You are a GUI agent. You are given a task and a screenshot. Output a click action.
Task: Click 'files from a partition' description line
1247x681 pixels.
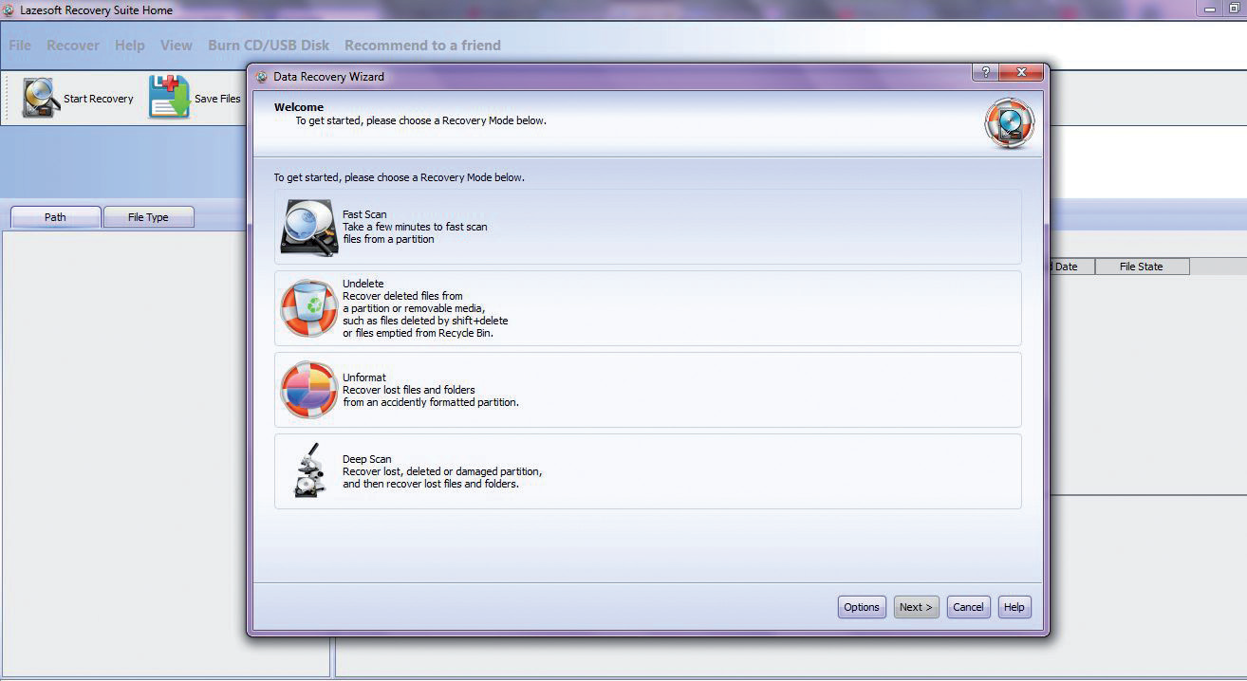pos(388,239)
